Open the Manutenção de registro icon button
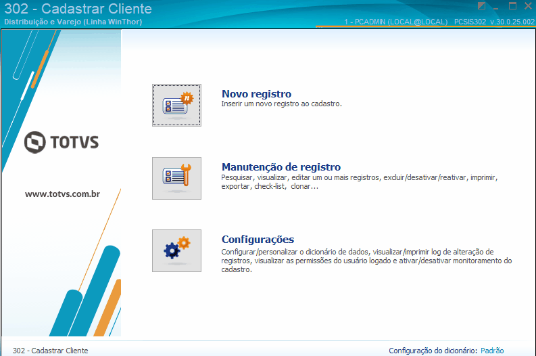Screen dimensions: 536x356 [x=176, y=179]
